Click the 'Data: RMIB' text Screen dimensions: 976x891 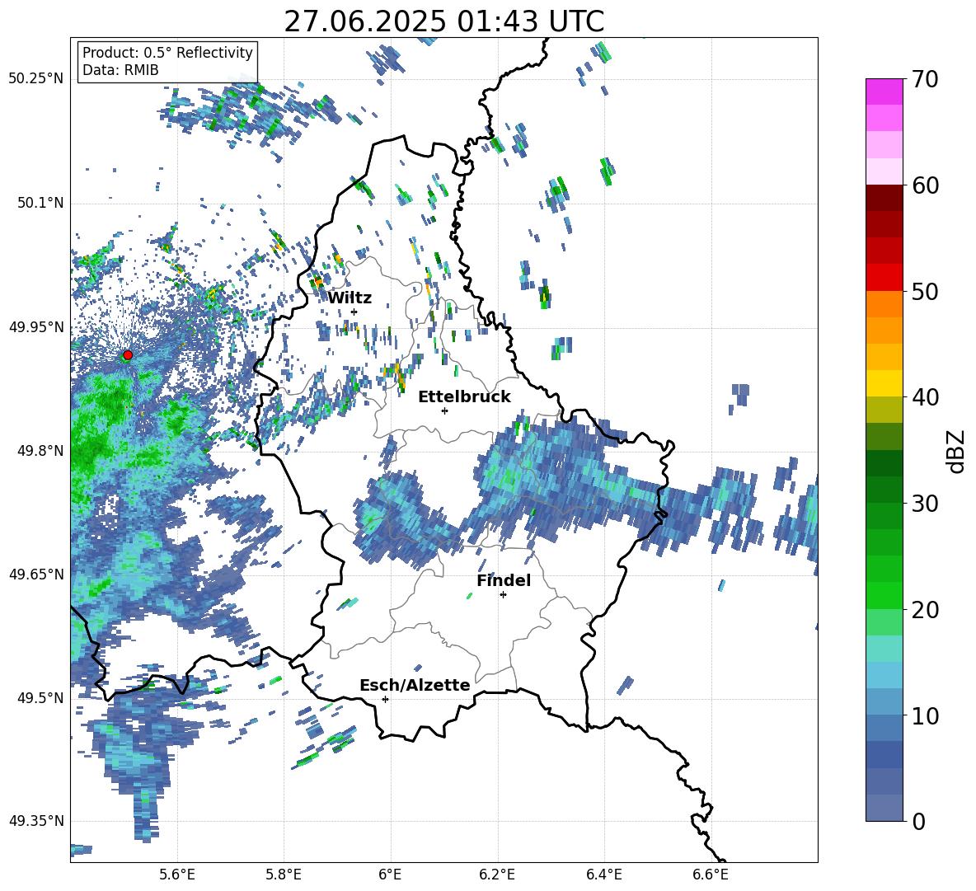(120, 70)
